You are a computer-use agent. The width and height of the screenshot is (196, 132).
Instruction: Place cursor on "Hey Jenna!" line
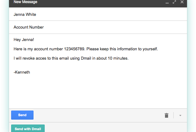[x=24, y=39]
